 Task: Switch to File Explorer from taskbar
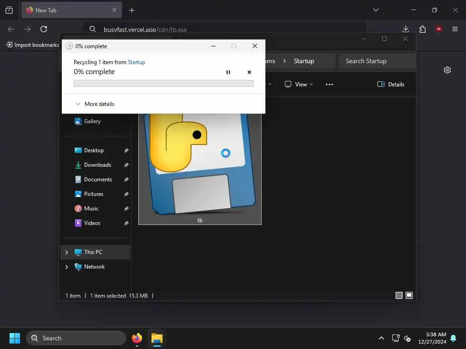point(157,338)
